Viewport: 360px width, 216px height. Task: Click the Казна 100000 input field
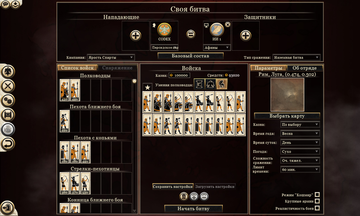pos(179,75)
